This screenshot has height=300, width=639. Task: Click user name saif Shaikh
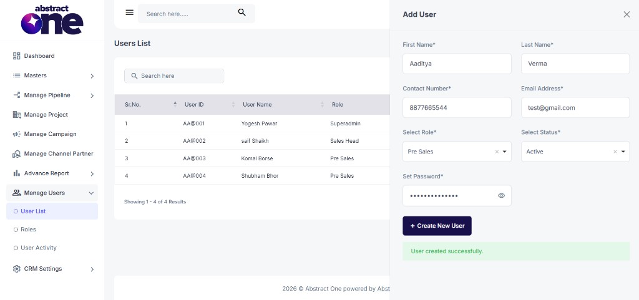[x=255, y=141]
